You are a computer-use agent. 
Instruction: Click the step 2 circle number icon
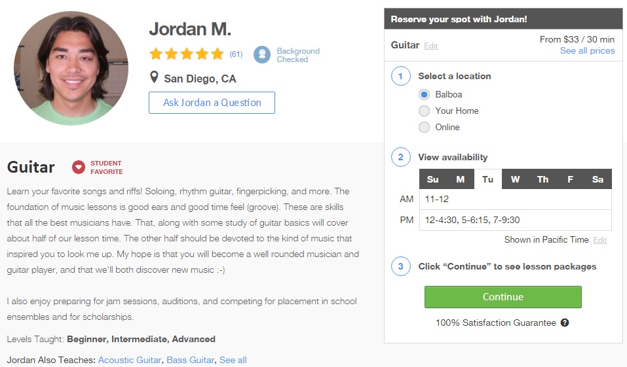(x=401, y=157)
